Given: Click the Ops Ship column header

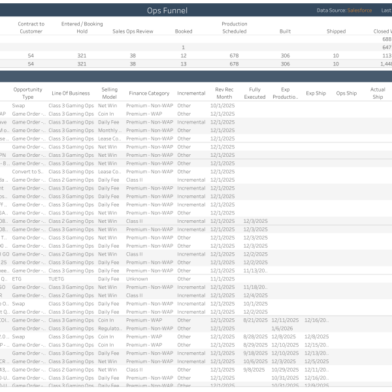Looking at the screenshot, I should tap(346, 93).
